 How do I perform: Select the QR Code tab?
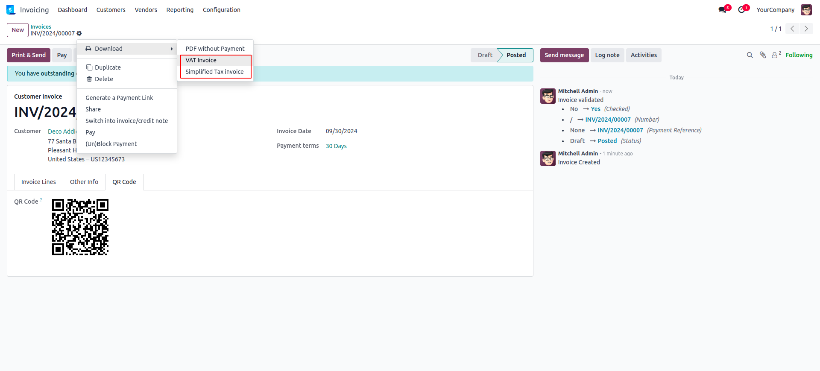(124, 182)
